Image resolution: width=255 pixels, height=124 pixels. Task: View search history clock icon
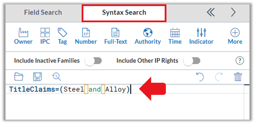(56, 77)
